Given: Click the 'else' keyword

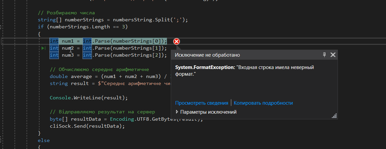Looking at the screenshot, I should (43, 140).
